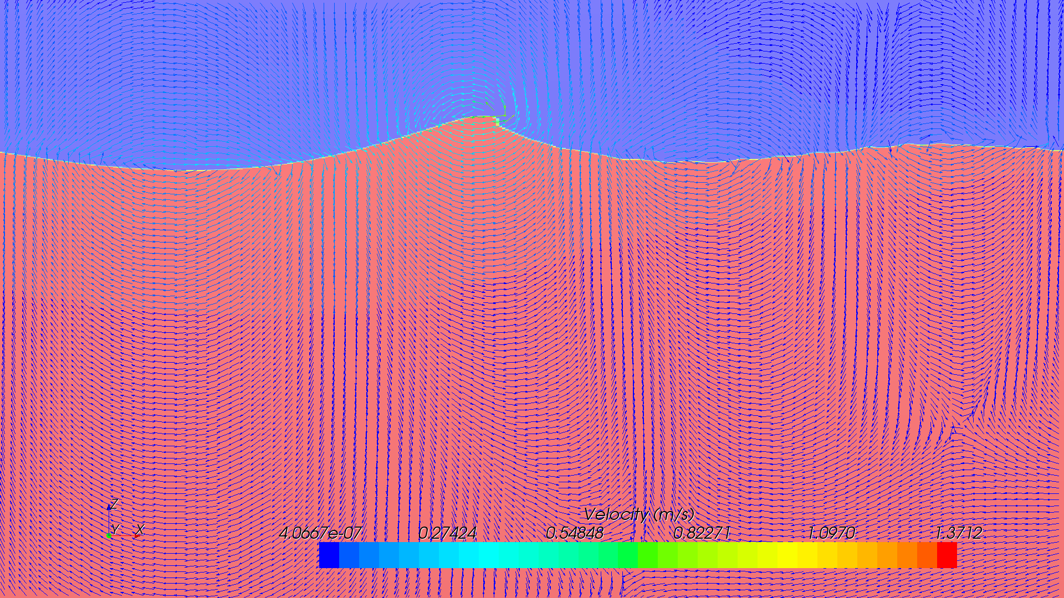
Task: Pick the yellow swatch on color bar
Action: pyautogui.click(x=787, y=555)
